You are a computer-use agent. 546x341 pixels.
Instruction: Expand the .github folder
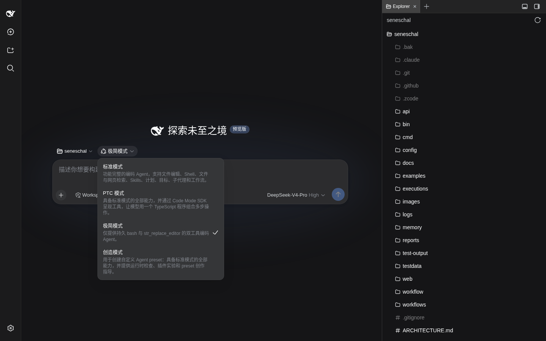464,86
